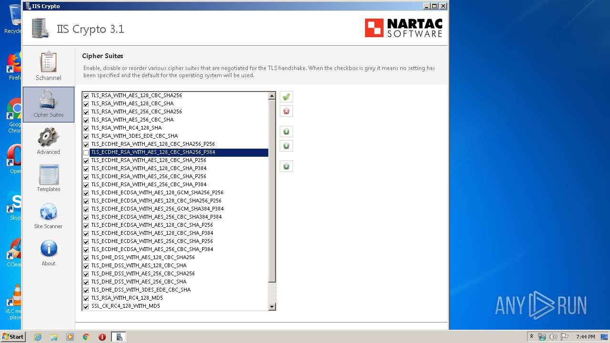Open the Site Scanner section
The width and height of the screenshot is (610, 343).
tap(48, 216)
